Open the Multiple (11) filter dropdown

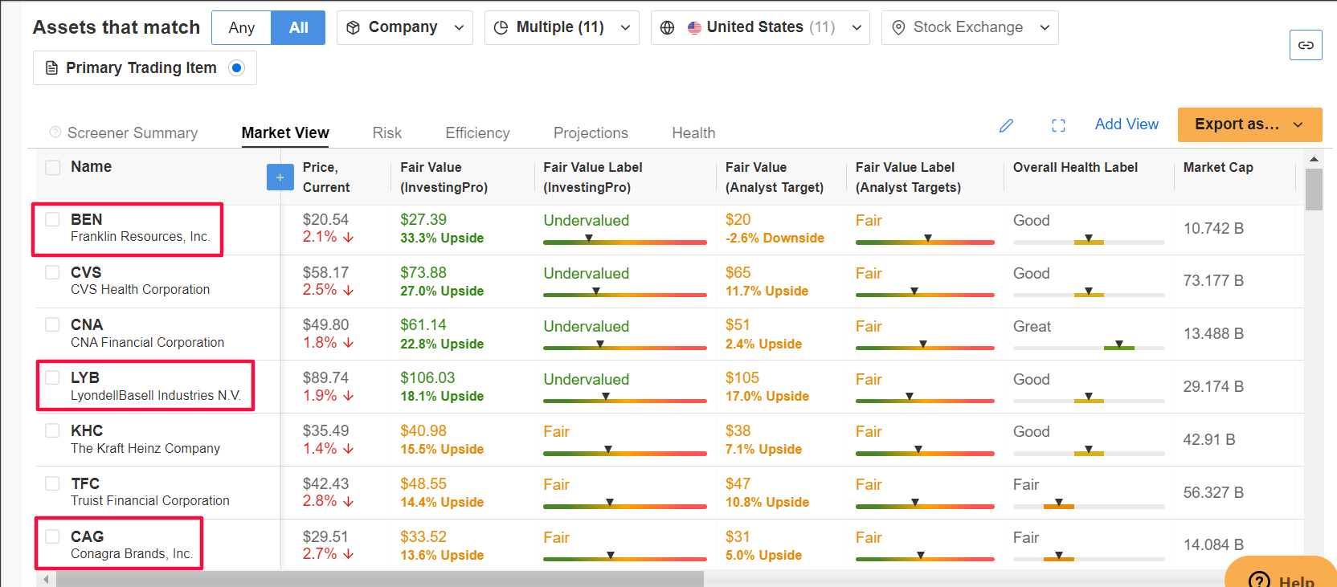(x=562, y=27)
